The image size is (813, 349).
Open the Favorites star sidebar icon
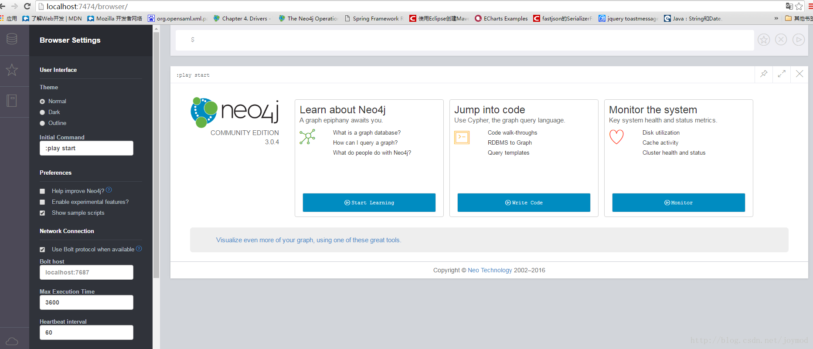tap(12, 70)
